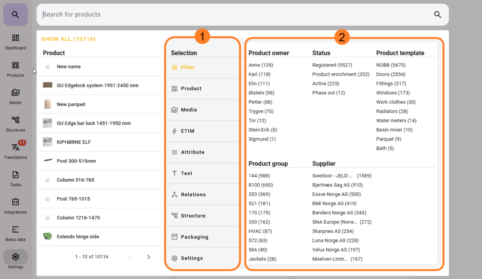Filter by template Doors (2554)
This screenshot has width=482, height=279.
pyautogui.click(x=390, y=74)
